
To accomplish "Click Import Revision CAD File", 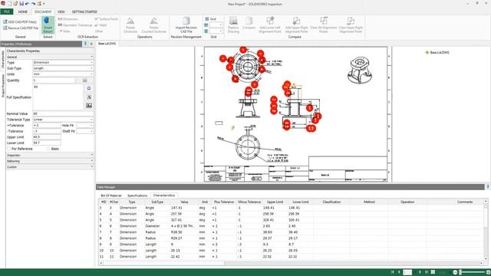I will tap(186, 25).
